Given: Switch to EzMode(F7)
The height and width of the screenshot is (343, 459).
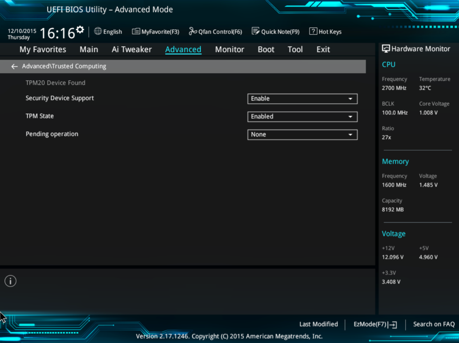Looking at the screenshot, I should point(375,324).
